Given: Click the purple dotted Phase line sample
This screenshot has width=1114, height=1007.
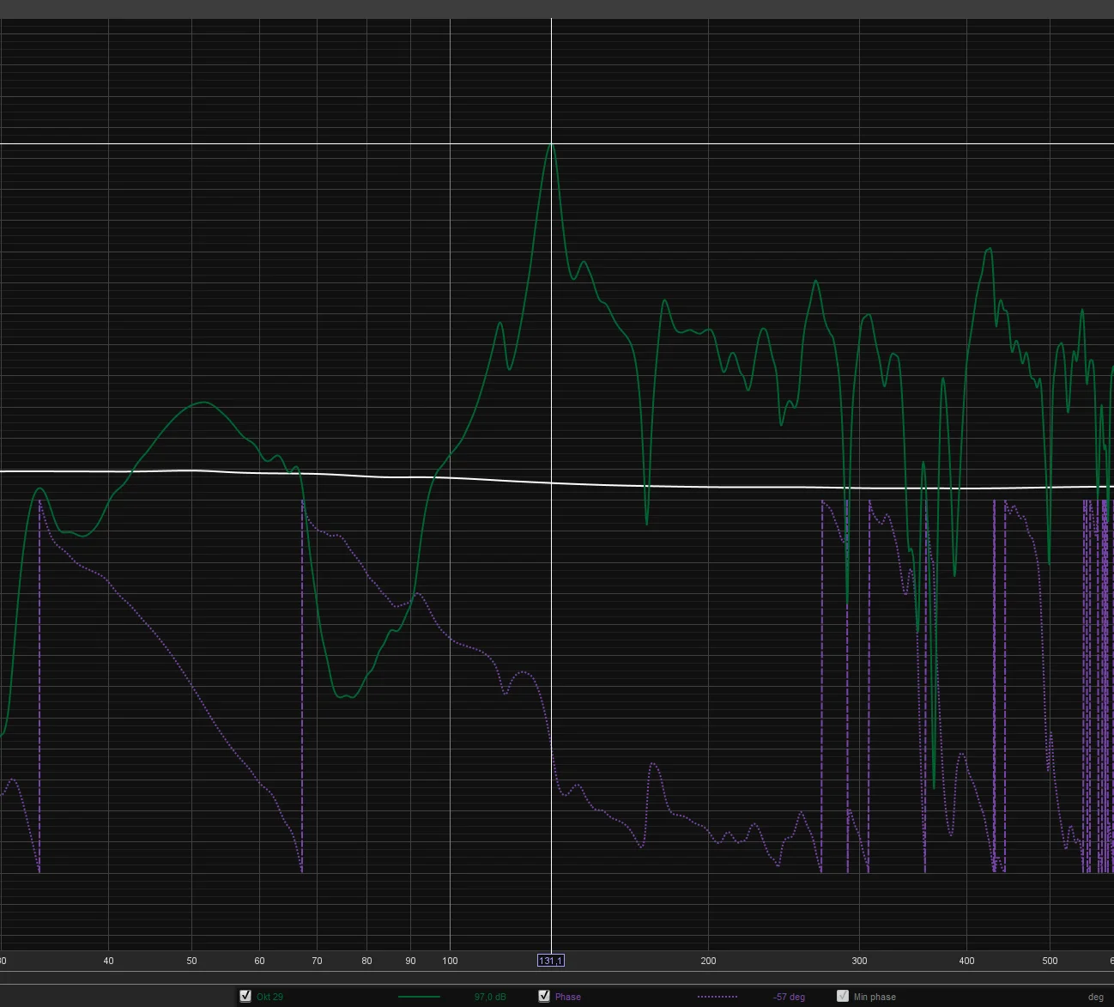Looking at the screenshot, I should [717, 997].
